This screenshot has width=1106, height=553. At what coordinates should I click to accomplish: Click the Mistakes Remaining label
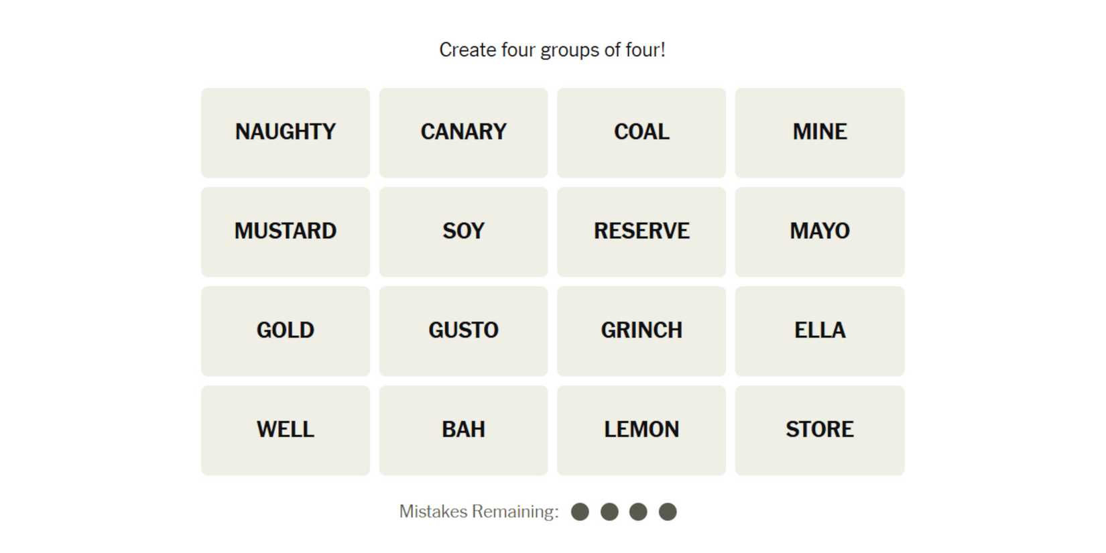(479, 512)
